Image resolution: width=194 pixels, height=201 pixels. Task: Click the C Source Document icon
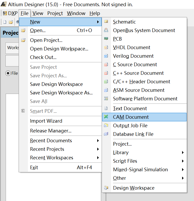coord(106,64)
